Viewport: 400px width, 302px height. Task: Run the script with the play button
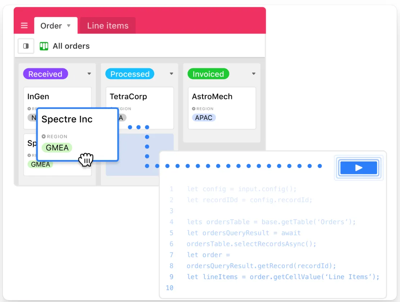click(x=359, y=168)
